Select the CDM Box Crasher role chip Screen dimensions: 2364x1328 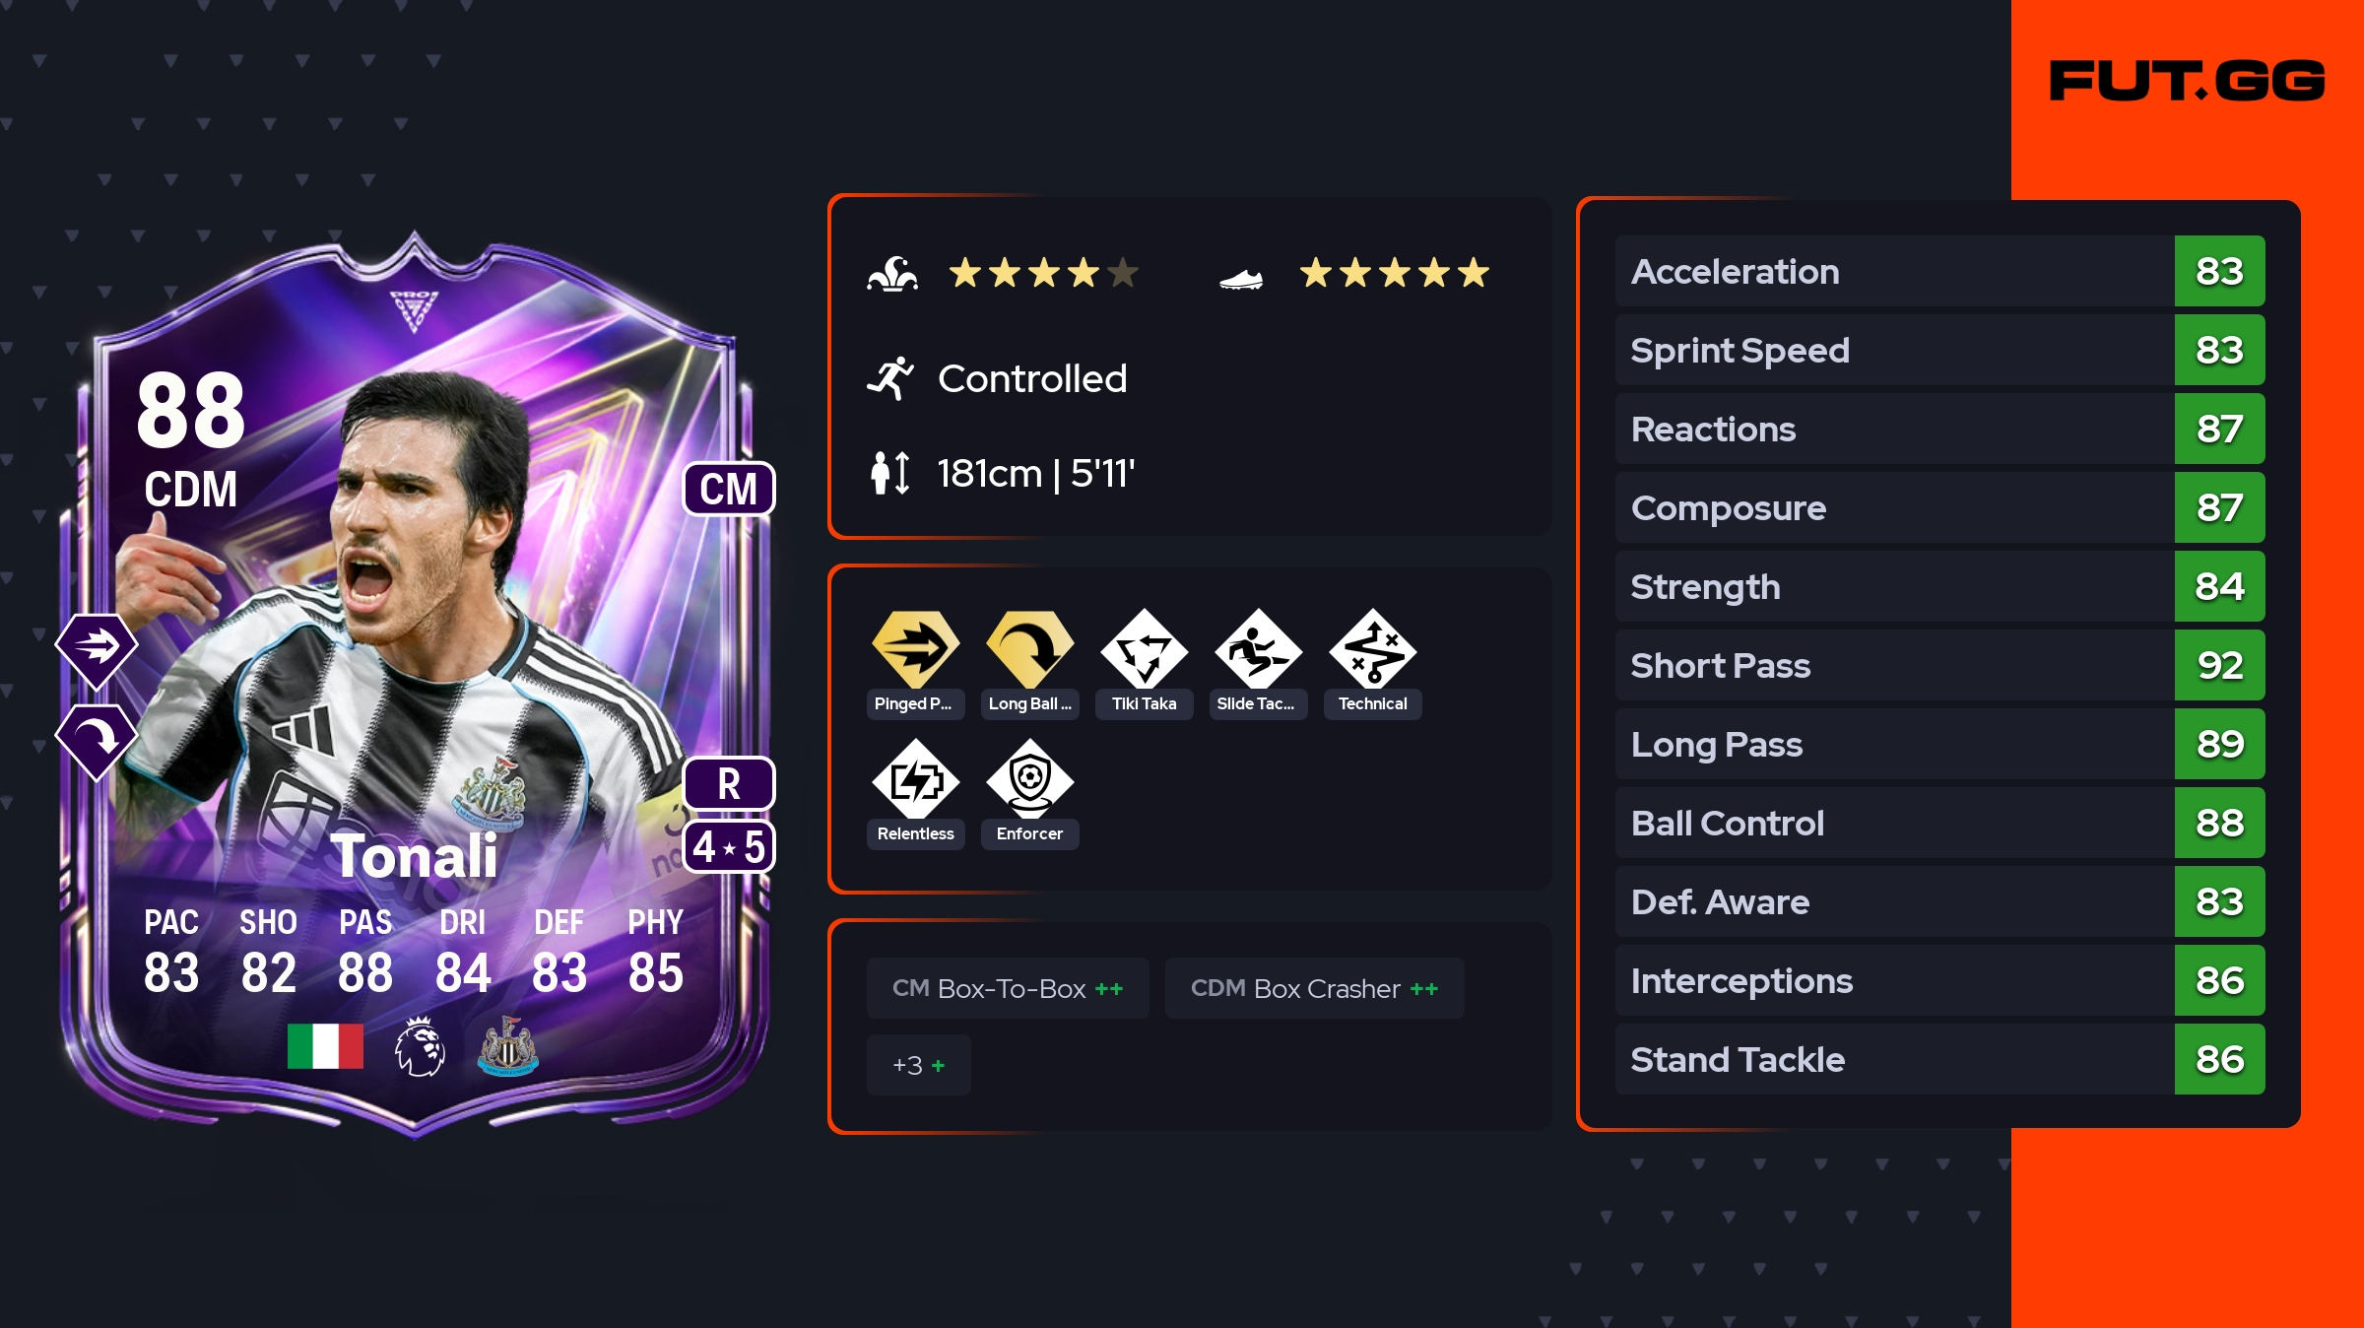[x=1314, y=988]
